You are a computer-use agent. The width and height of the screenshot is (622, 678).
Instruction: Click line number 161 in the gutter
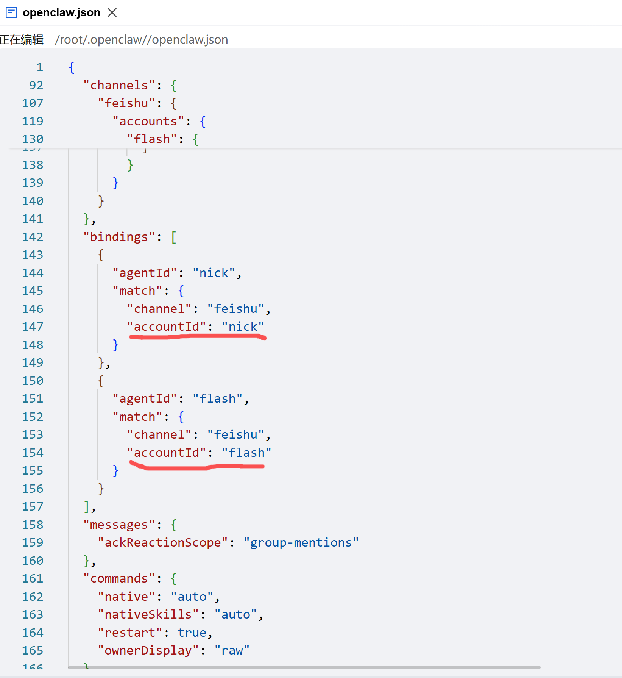coord(33,578)
